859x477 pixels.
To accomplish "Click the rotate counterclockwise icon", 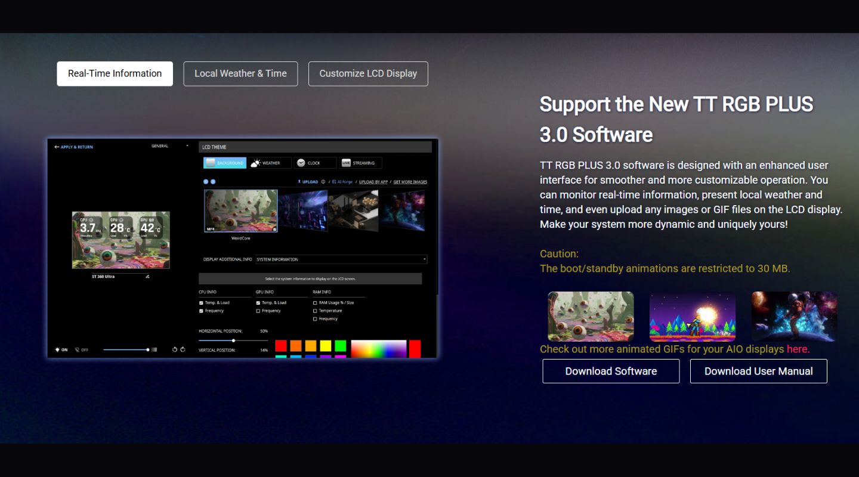I will click(175, 349).
